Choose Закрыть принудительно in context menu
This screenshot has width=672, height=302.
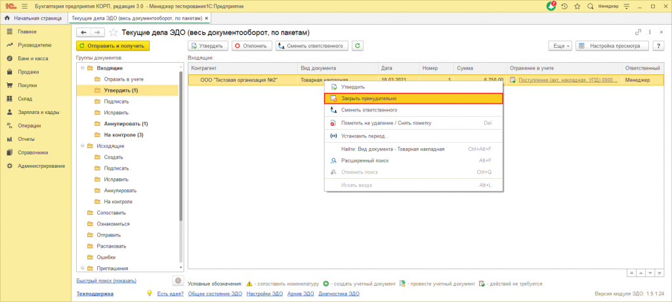369,98
